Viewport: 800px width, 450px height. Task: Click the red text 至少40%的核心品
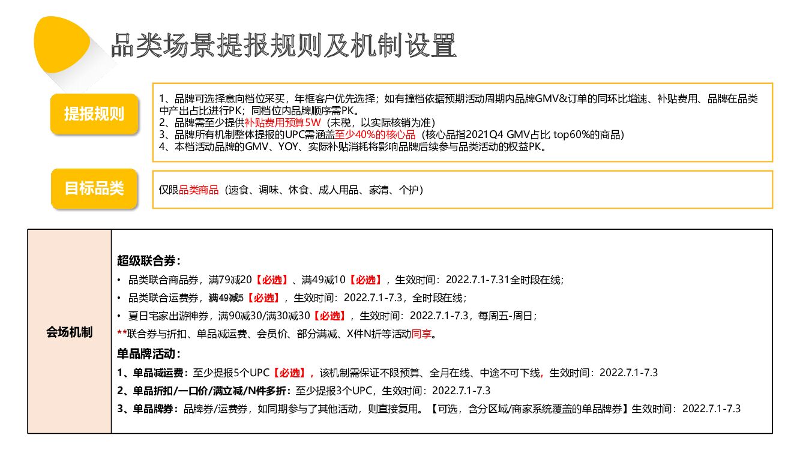coord(375,134)
